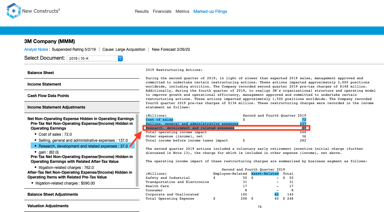Expand Cash Flow Data Points section
The image size is (384, 212).
pos(82,96)
